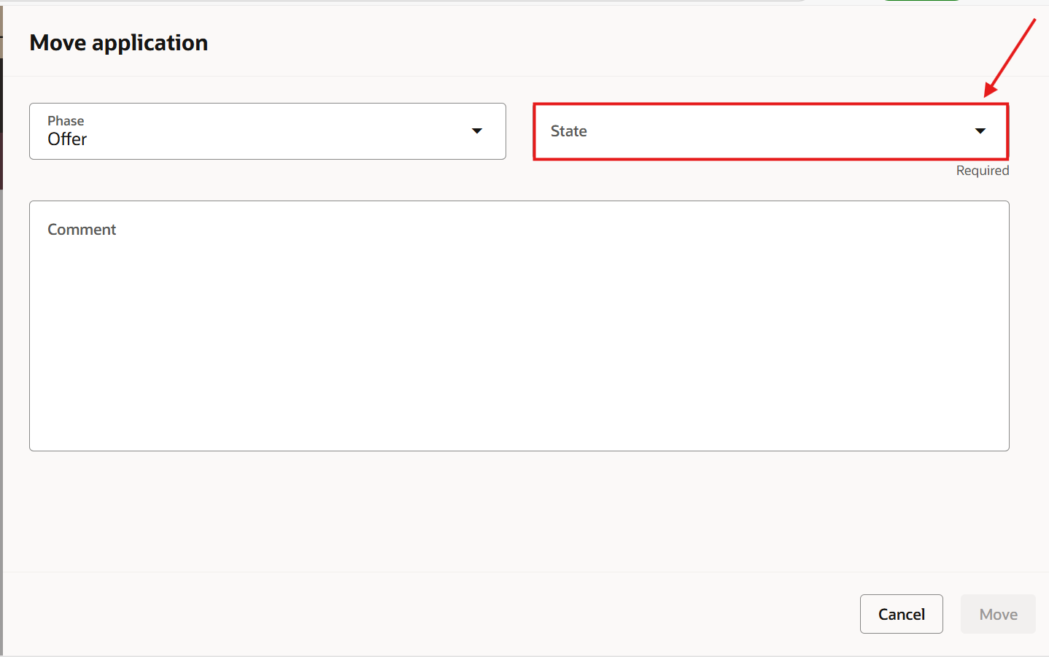This screenshot has height=657, width=1049.
Task: Click the disabled Move button
Action: pos(997,613)
